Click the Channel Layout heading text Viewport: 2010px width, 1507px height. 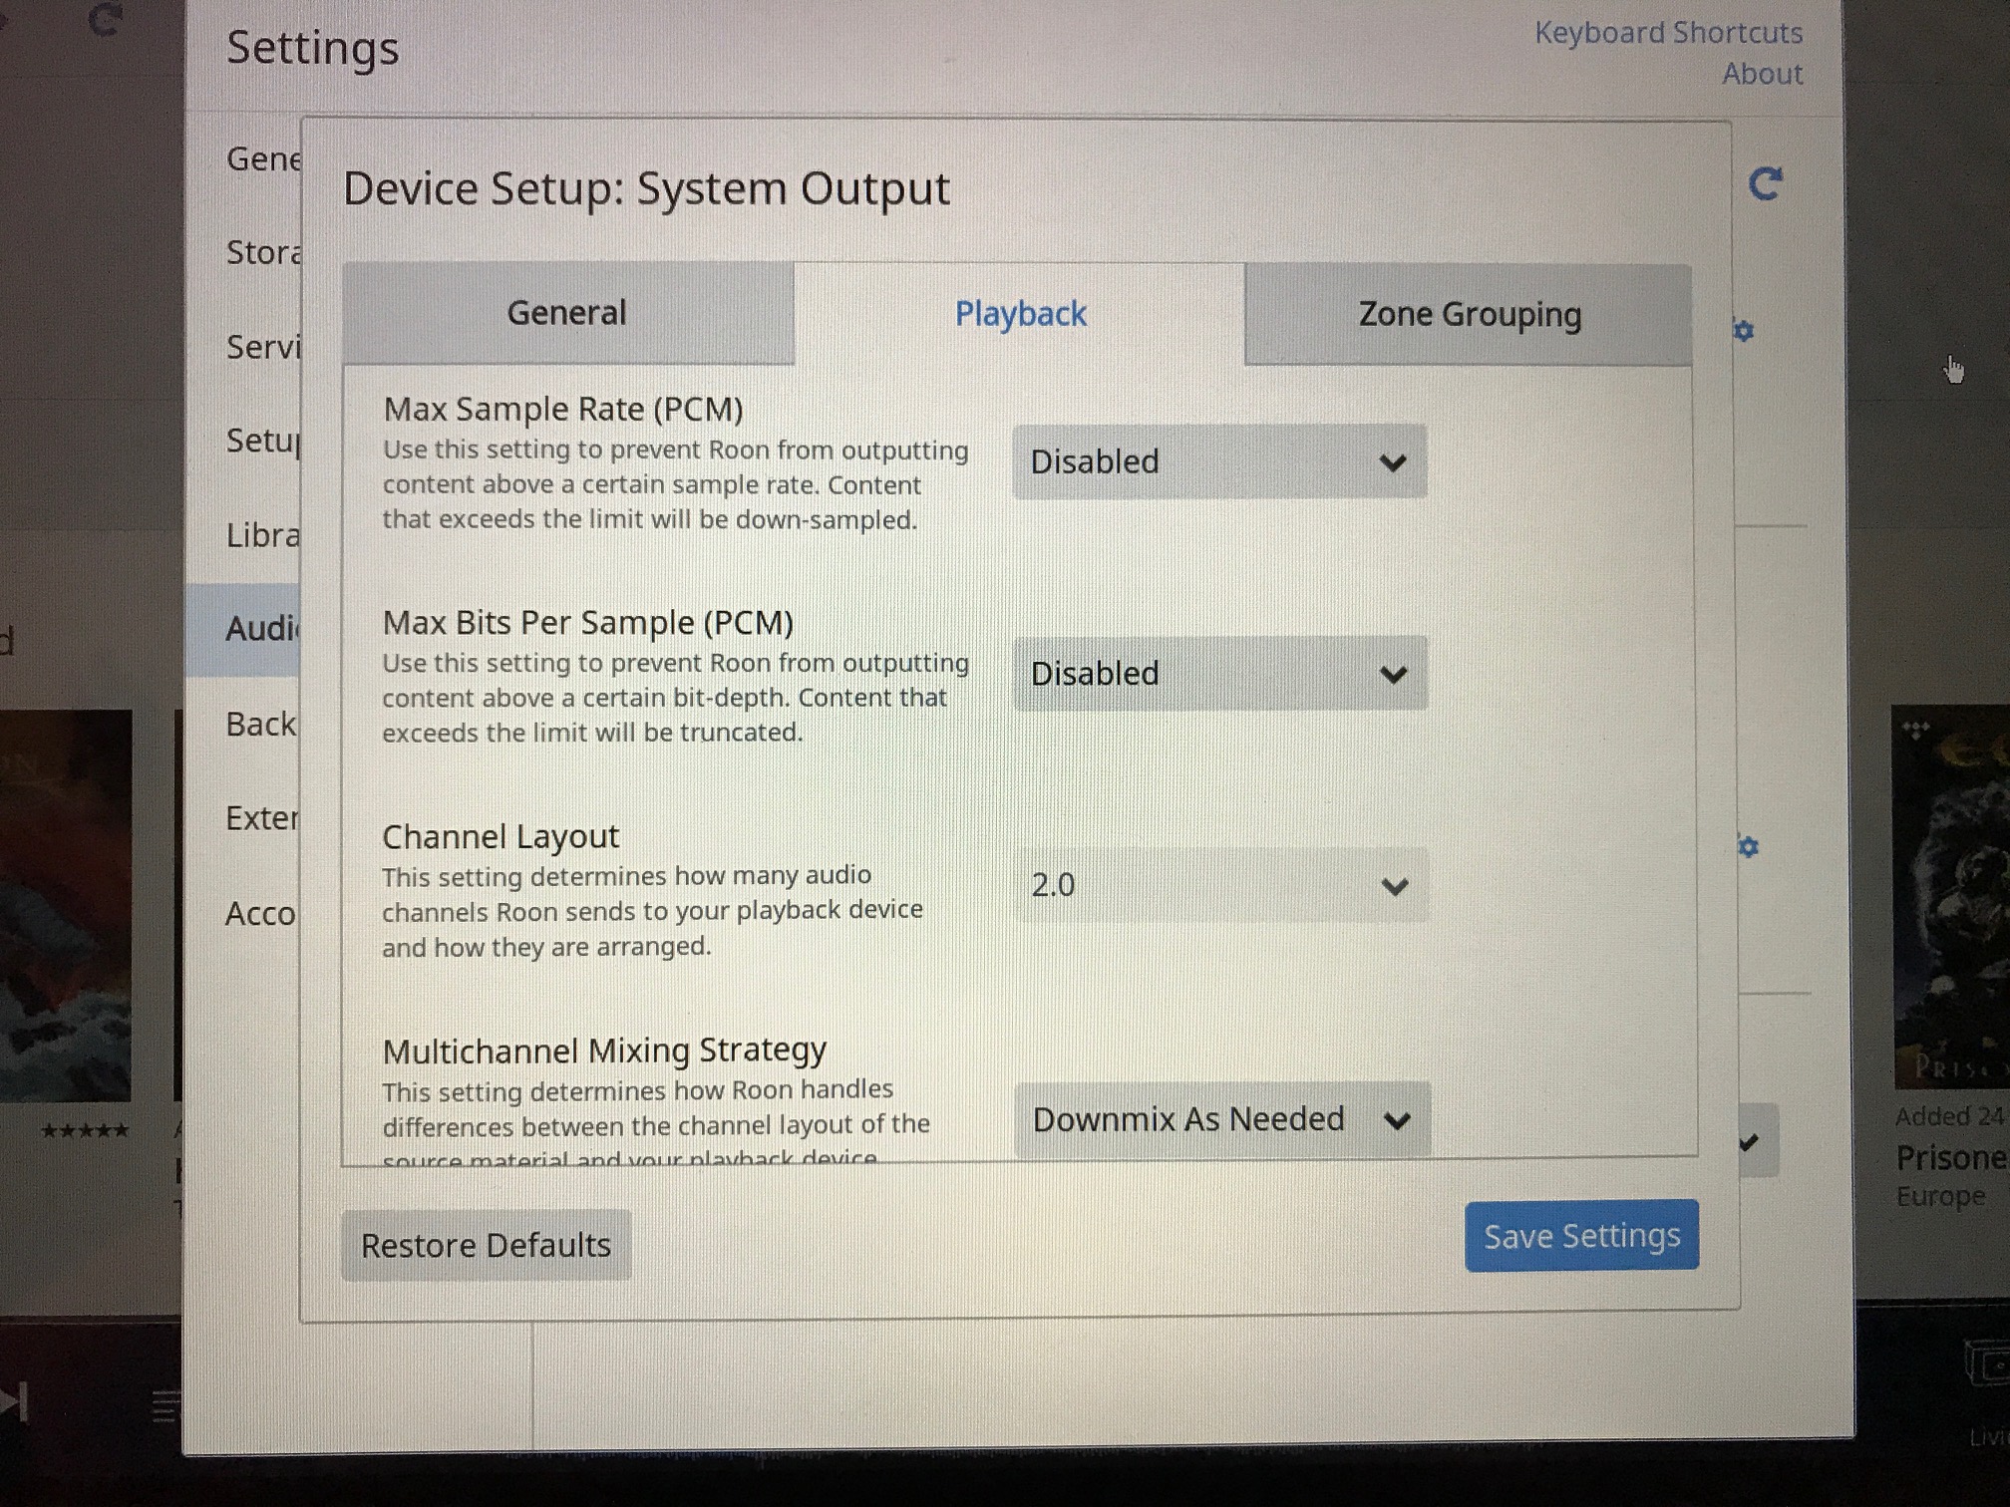click(x=501, y=836)
